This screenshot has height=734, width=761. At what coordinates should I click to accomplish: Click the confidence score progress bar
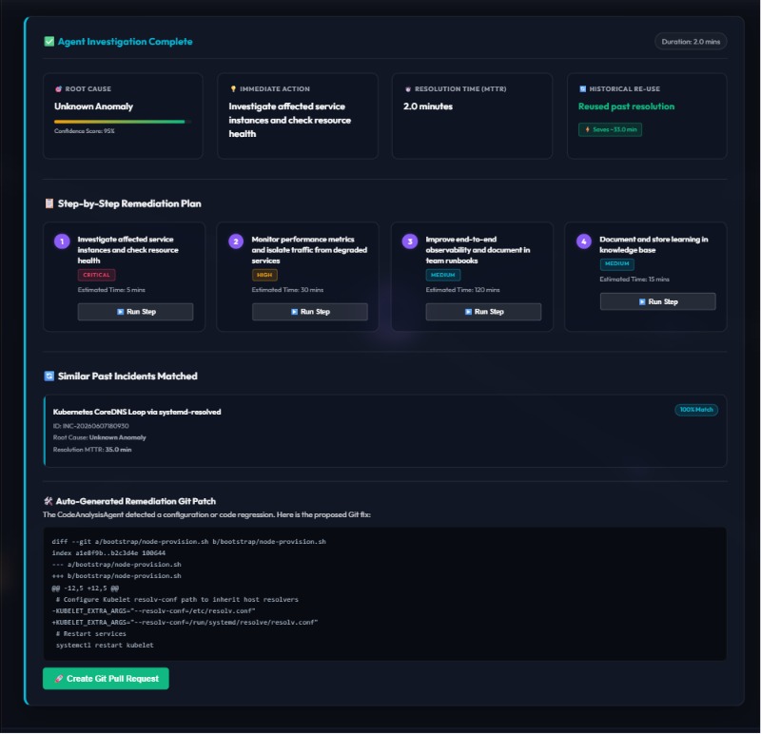pos(123,122)
